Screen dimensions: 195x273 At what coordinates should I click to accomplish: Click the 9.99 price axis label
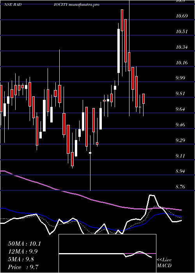[182, 78]
